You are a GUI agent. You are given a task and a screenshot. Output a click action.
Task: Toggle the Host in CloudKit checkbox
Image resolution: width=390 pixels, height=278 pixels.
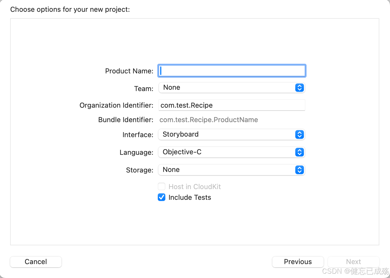162,186
